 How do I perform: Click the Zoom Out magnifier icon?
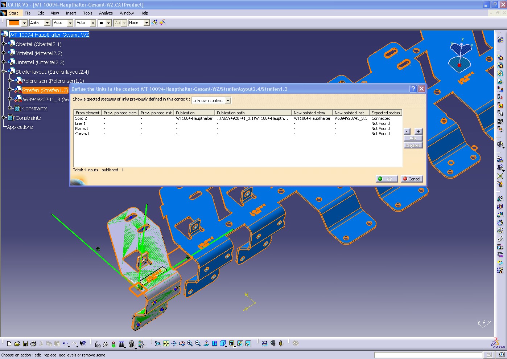tap(198, 343)
